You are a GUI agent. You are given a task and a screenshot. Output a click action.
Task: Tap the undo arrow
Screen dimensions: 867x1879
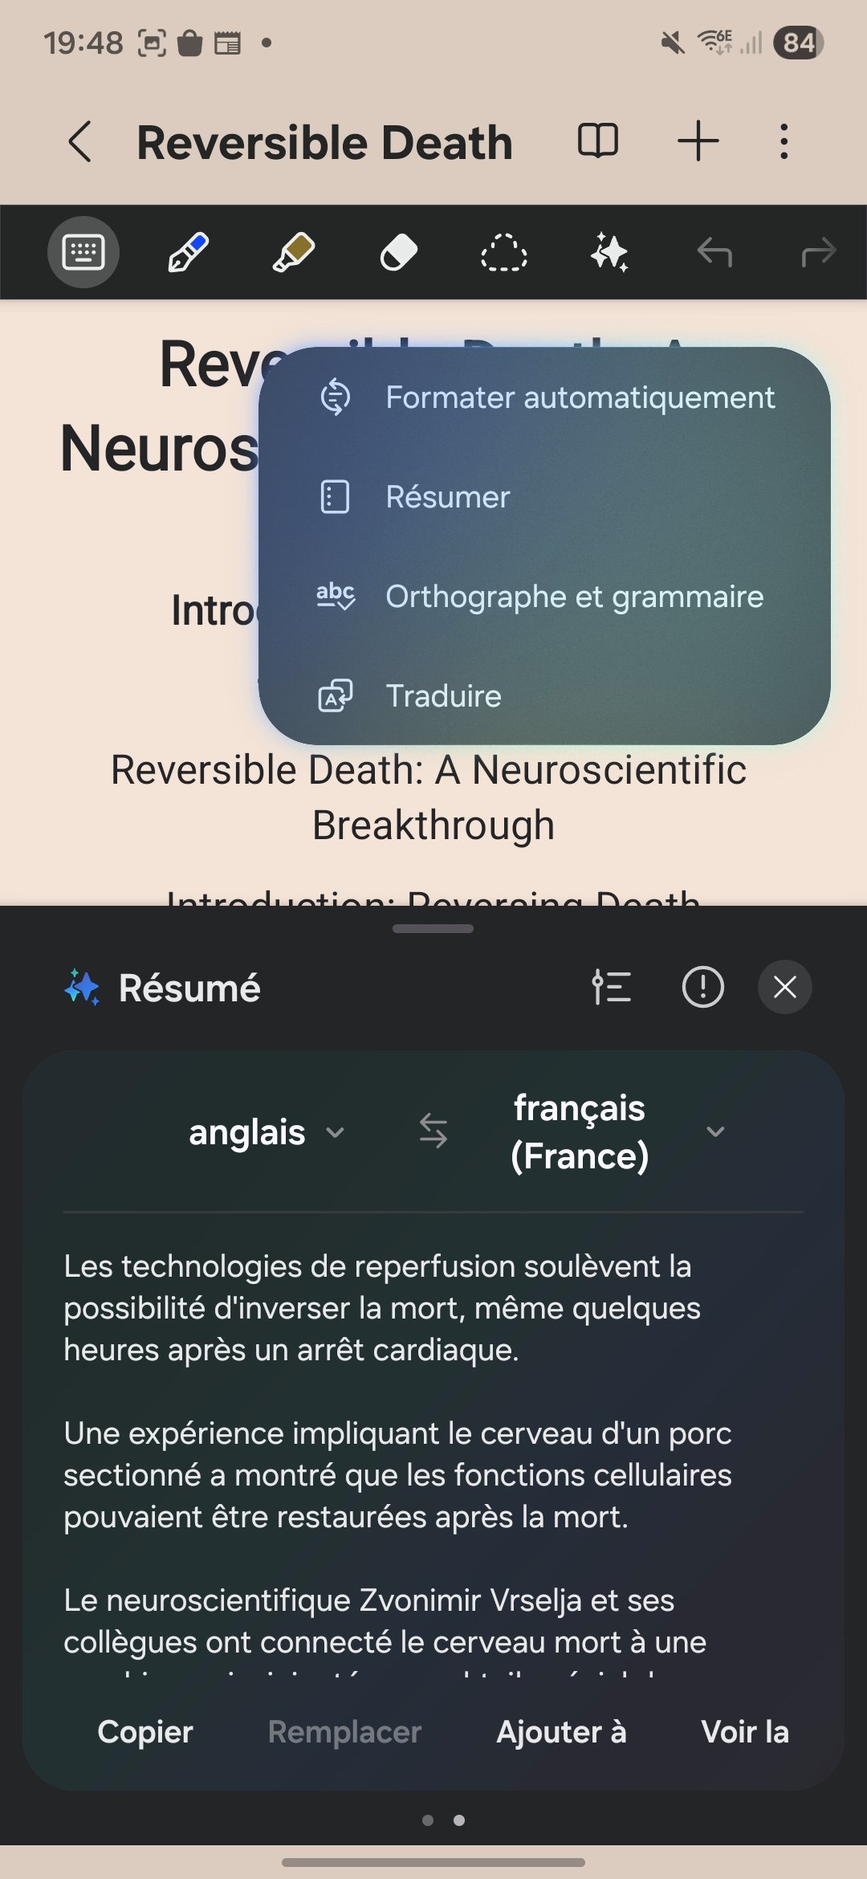coord(714,253)
